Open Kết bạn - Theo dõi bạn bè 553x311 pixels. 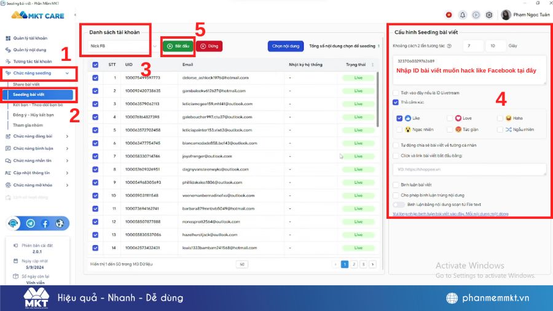tap(38, 104)
